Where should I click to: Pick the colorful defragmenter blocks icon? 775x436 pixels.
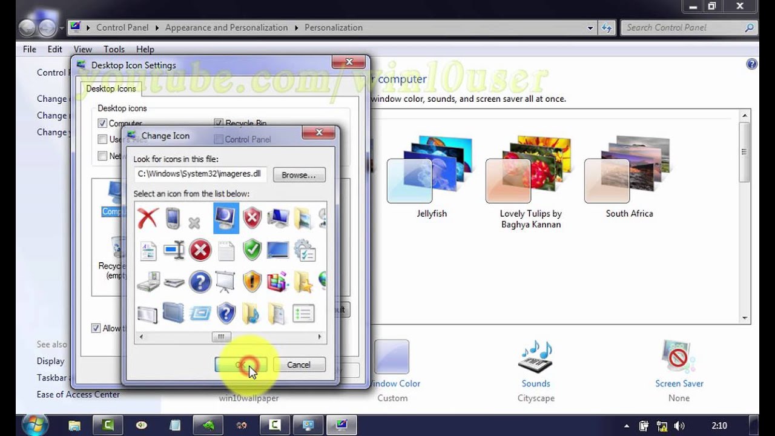278,282
